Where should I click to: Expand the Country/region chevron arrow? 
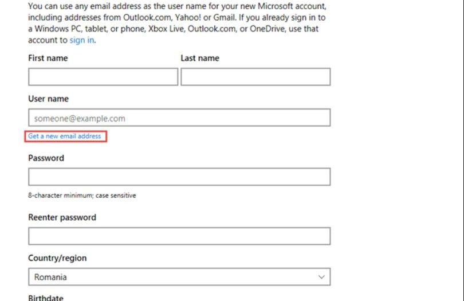point(321,277)
